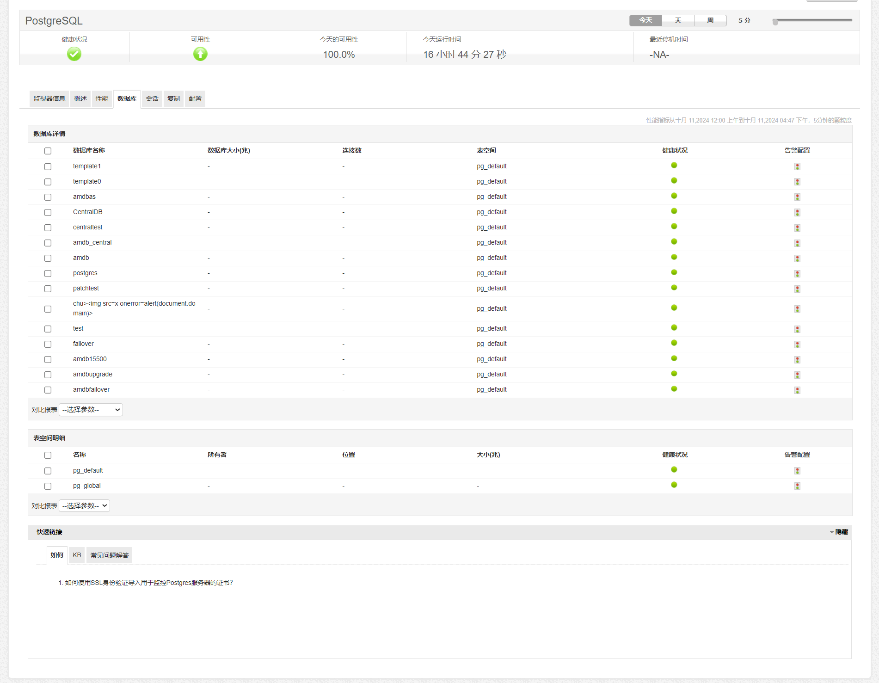Check the CentralDB database checkbox

pos(48,212)
